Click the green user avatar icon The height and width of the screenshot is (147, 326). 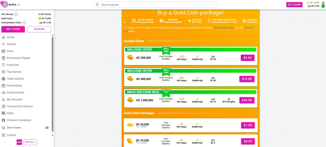[323, 6]
